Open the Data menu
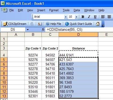 click(x=77, y=10)
